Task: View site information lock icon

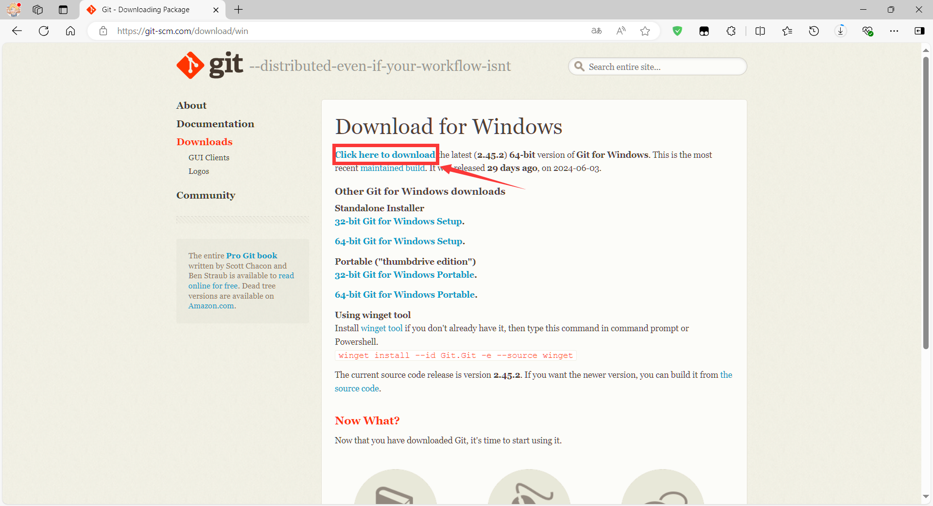Action: (x=103, y=31)
